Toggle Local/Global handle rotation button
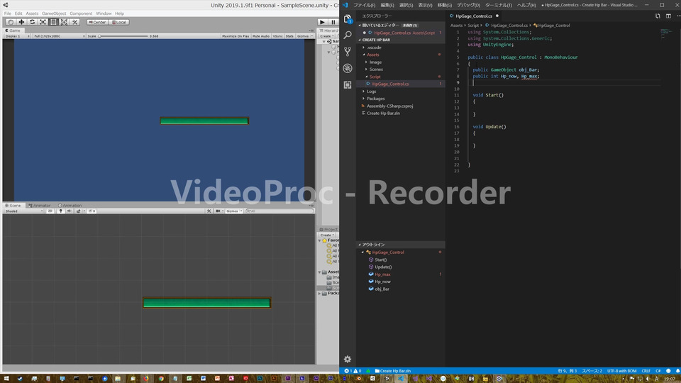 (x=118, y=22)
